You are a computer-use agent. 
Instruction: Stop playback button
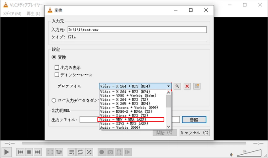coord(29,152)
